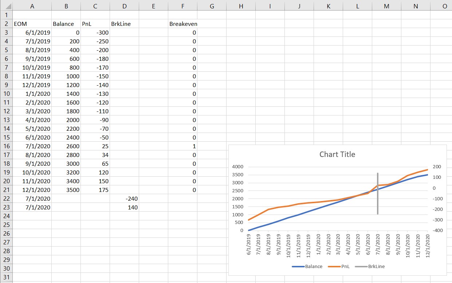452x283 pixels.
Task: Select the row 2 header
Action: [x=6, y=24]
